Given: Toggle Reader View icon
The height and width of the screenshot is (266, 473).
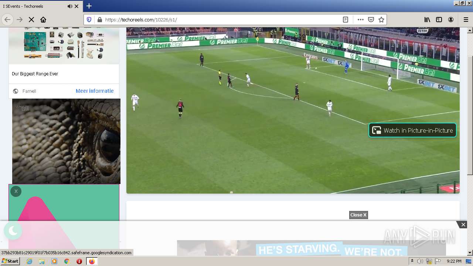Looking at the screenshot, I should pyautogui.click(x=346, y=20).
